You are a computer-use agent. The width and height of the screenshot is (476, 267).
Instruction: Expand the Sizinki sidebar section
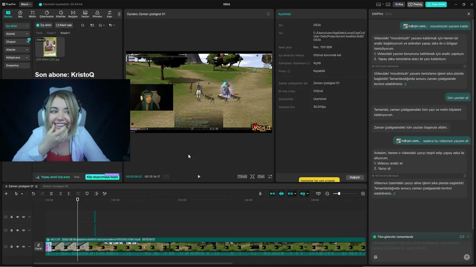coord(17,34)
